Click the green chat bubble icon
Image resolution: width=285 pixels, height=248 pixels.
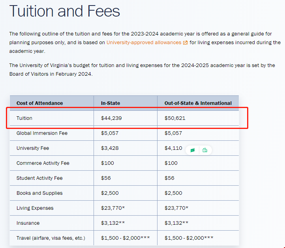tap(192, 150)
